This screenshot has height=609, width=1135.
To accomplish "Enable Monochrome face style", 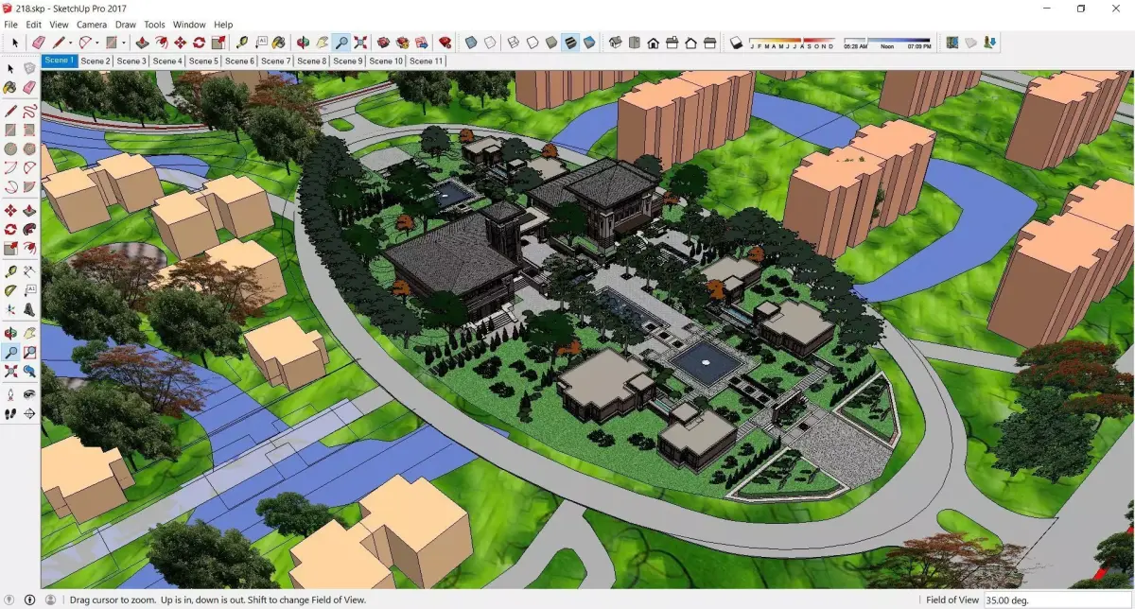I will coord(589,43).
